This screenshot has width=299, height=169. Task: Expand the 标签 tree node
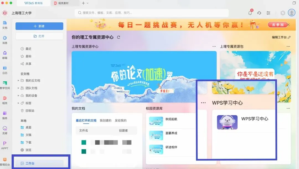[x=18, y=103]
